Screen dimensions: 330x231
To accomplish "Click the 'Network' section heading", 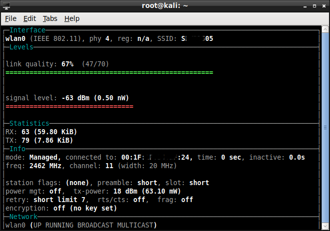I will pyautogui.click(x=23, y=217).
